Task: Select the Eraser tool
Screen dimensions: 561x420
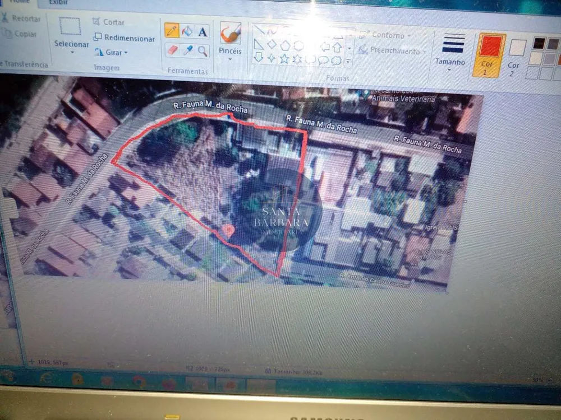Action: pyautogui.click(x=172, y=50)
